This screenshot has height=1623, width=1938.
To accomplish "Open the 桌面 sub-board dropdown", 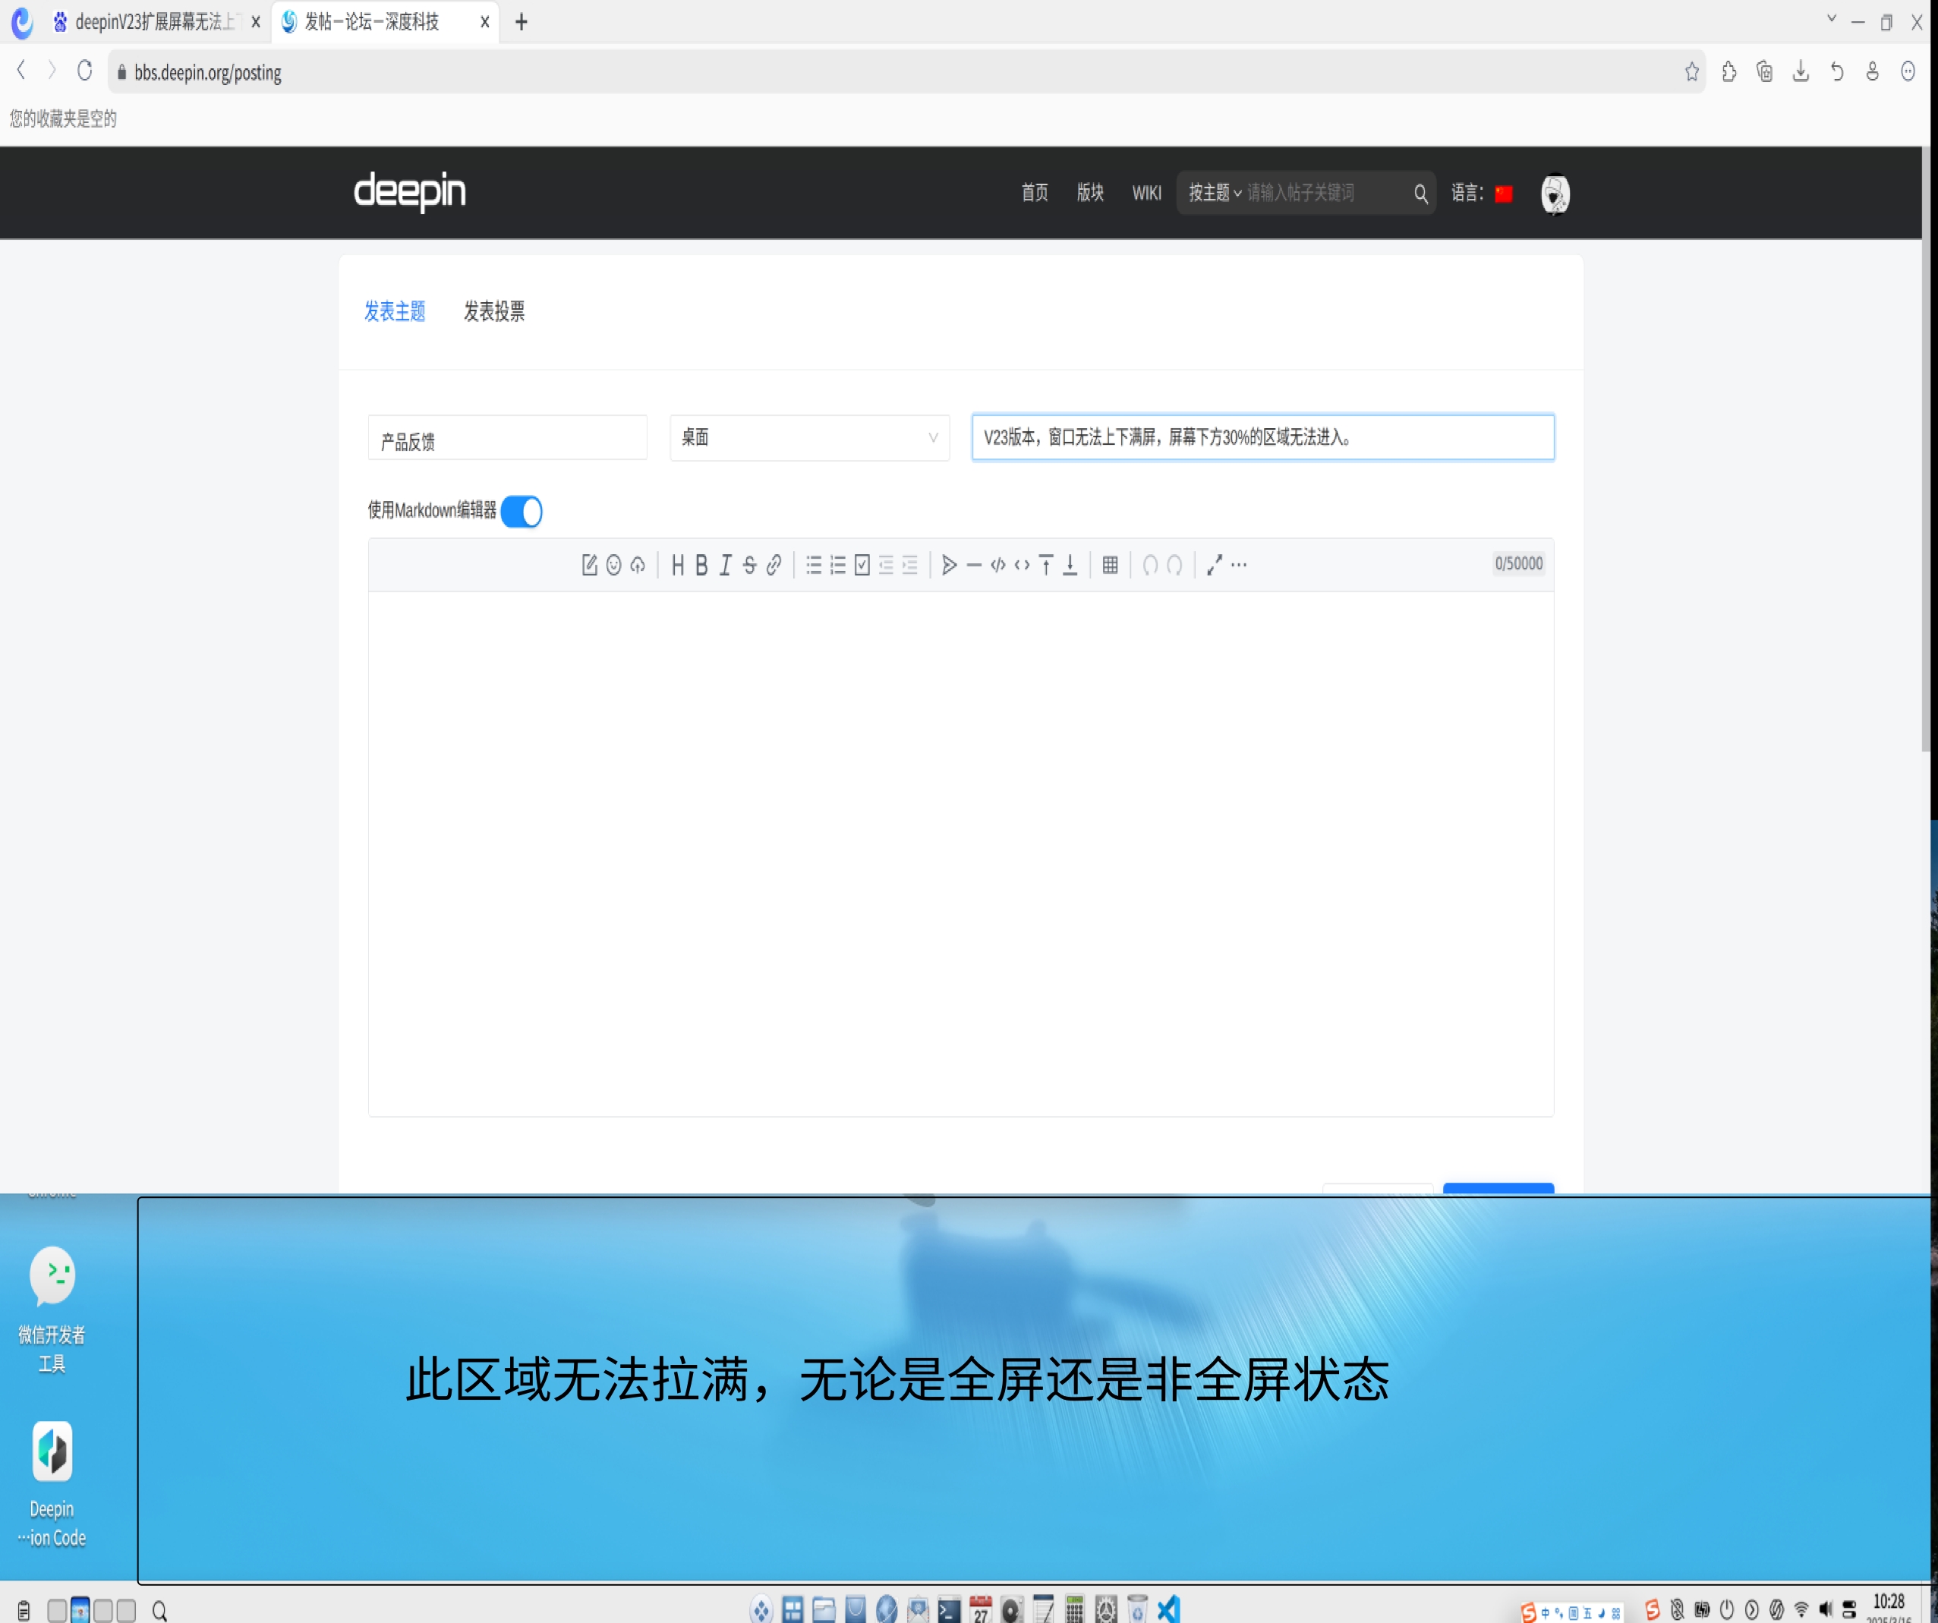I will click(x=809, y=437).
